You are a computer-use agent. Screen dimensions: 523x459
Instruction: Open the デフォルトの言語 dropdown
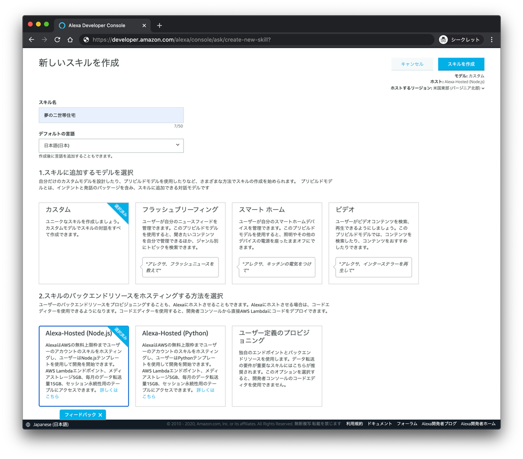click(110, 145)
